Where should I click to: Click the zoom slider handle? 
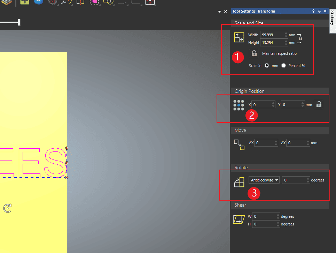coord(19,22)
